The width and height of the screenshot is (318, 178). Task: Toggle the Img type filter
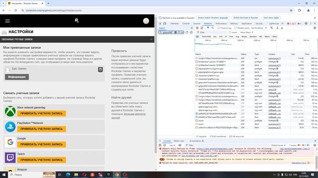(x=238, y=37)
